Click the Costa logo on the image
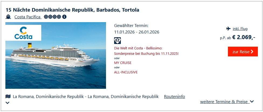The image size is (263, 112). coord(23,33)
